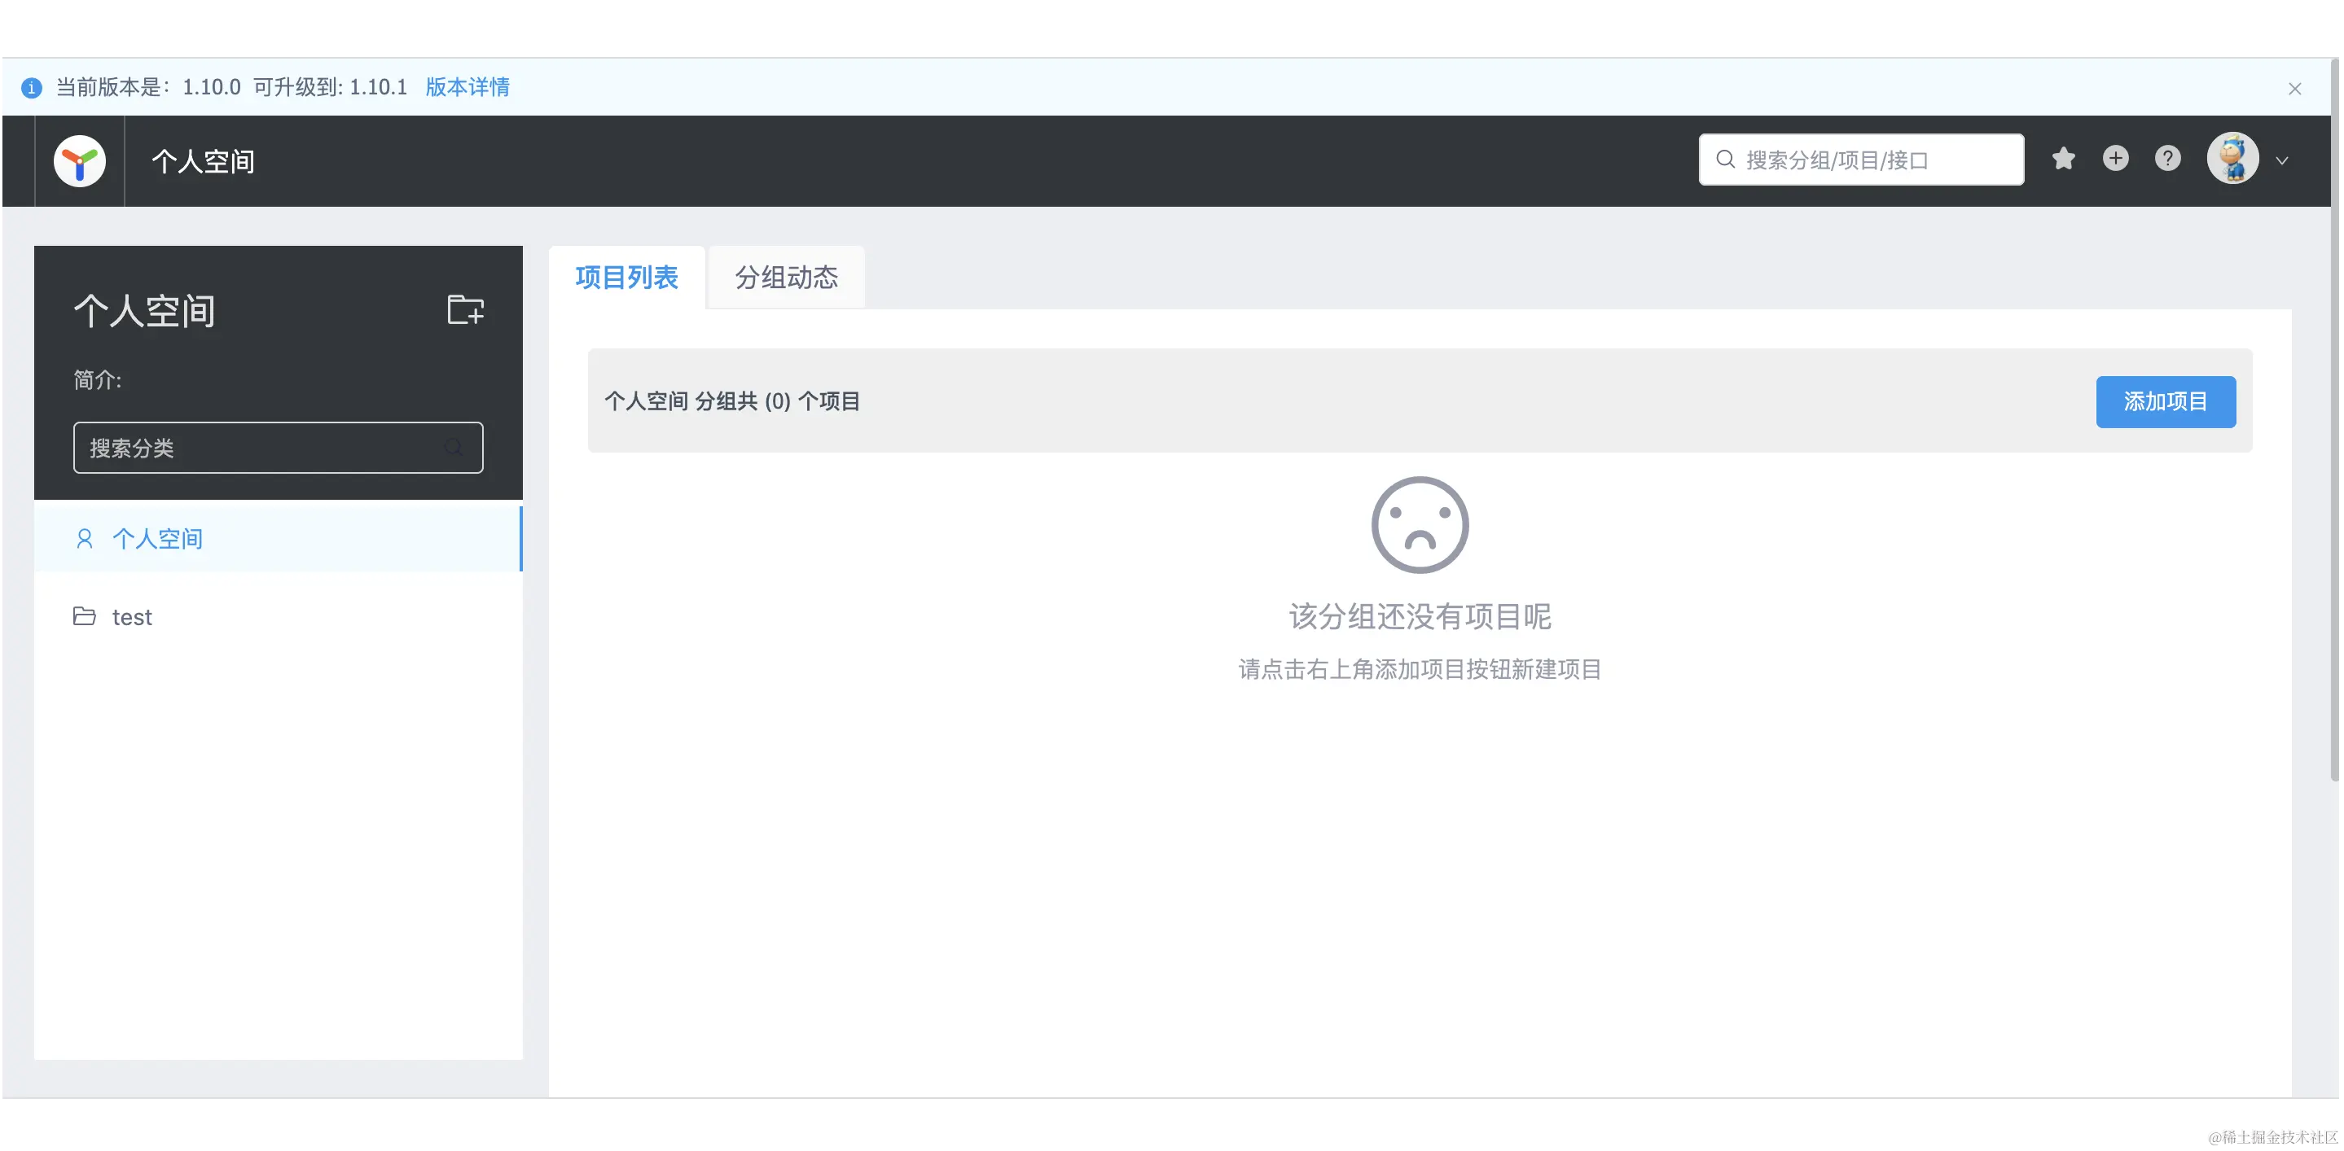Screen dimensions: 2344x1151
Task: Open help using the question mark icon
Action: coord(2168,158)
